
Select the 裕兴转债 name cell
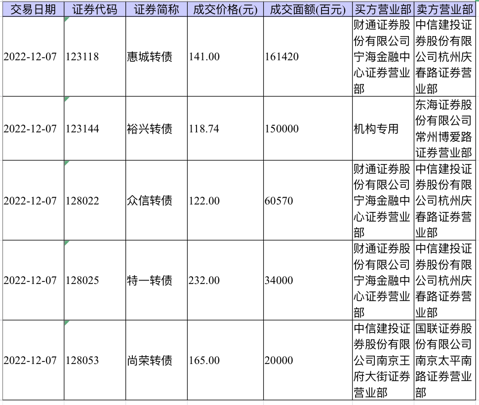point(157,128)
